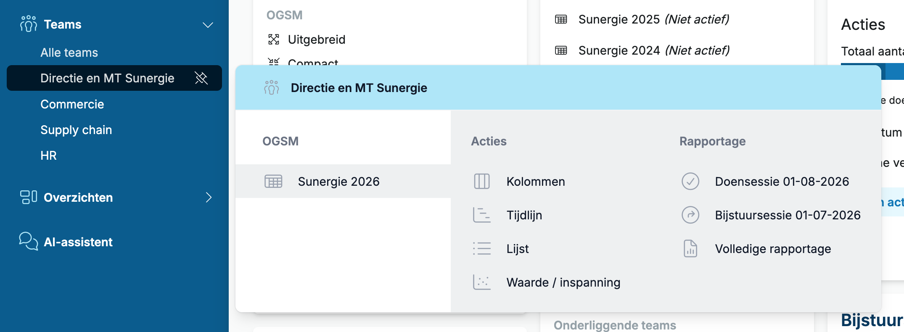This screenshot has height=332, width=904.
Task: Open Doensessie 01-08-2026 report
Action: click(x=782, y=182)
